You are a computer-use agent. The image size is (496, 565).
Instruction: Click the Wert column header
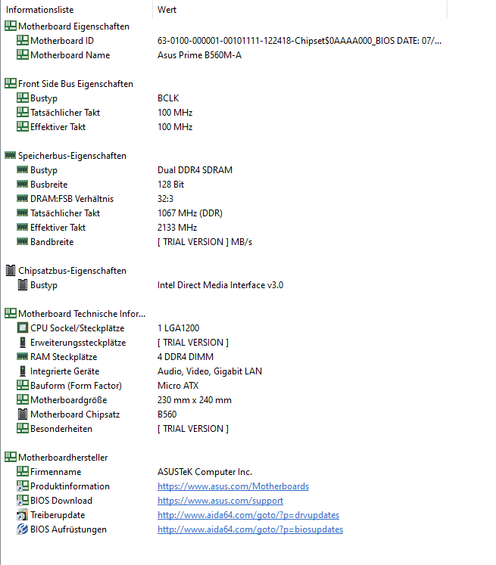point(300,10)
